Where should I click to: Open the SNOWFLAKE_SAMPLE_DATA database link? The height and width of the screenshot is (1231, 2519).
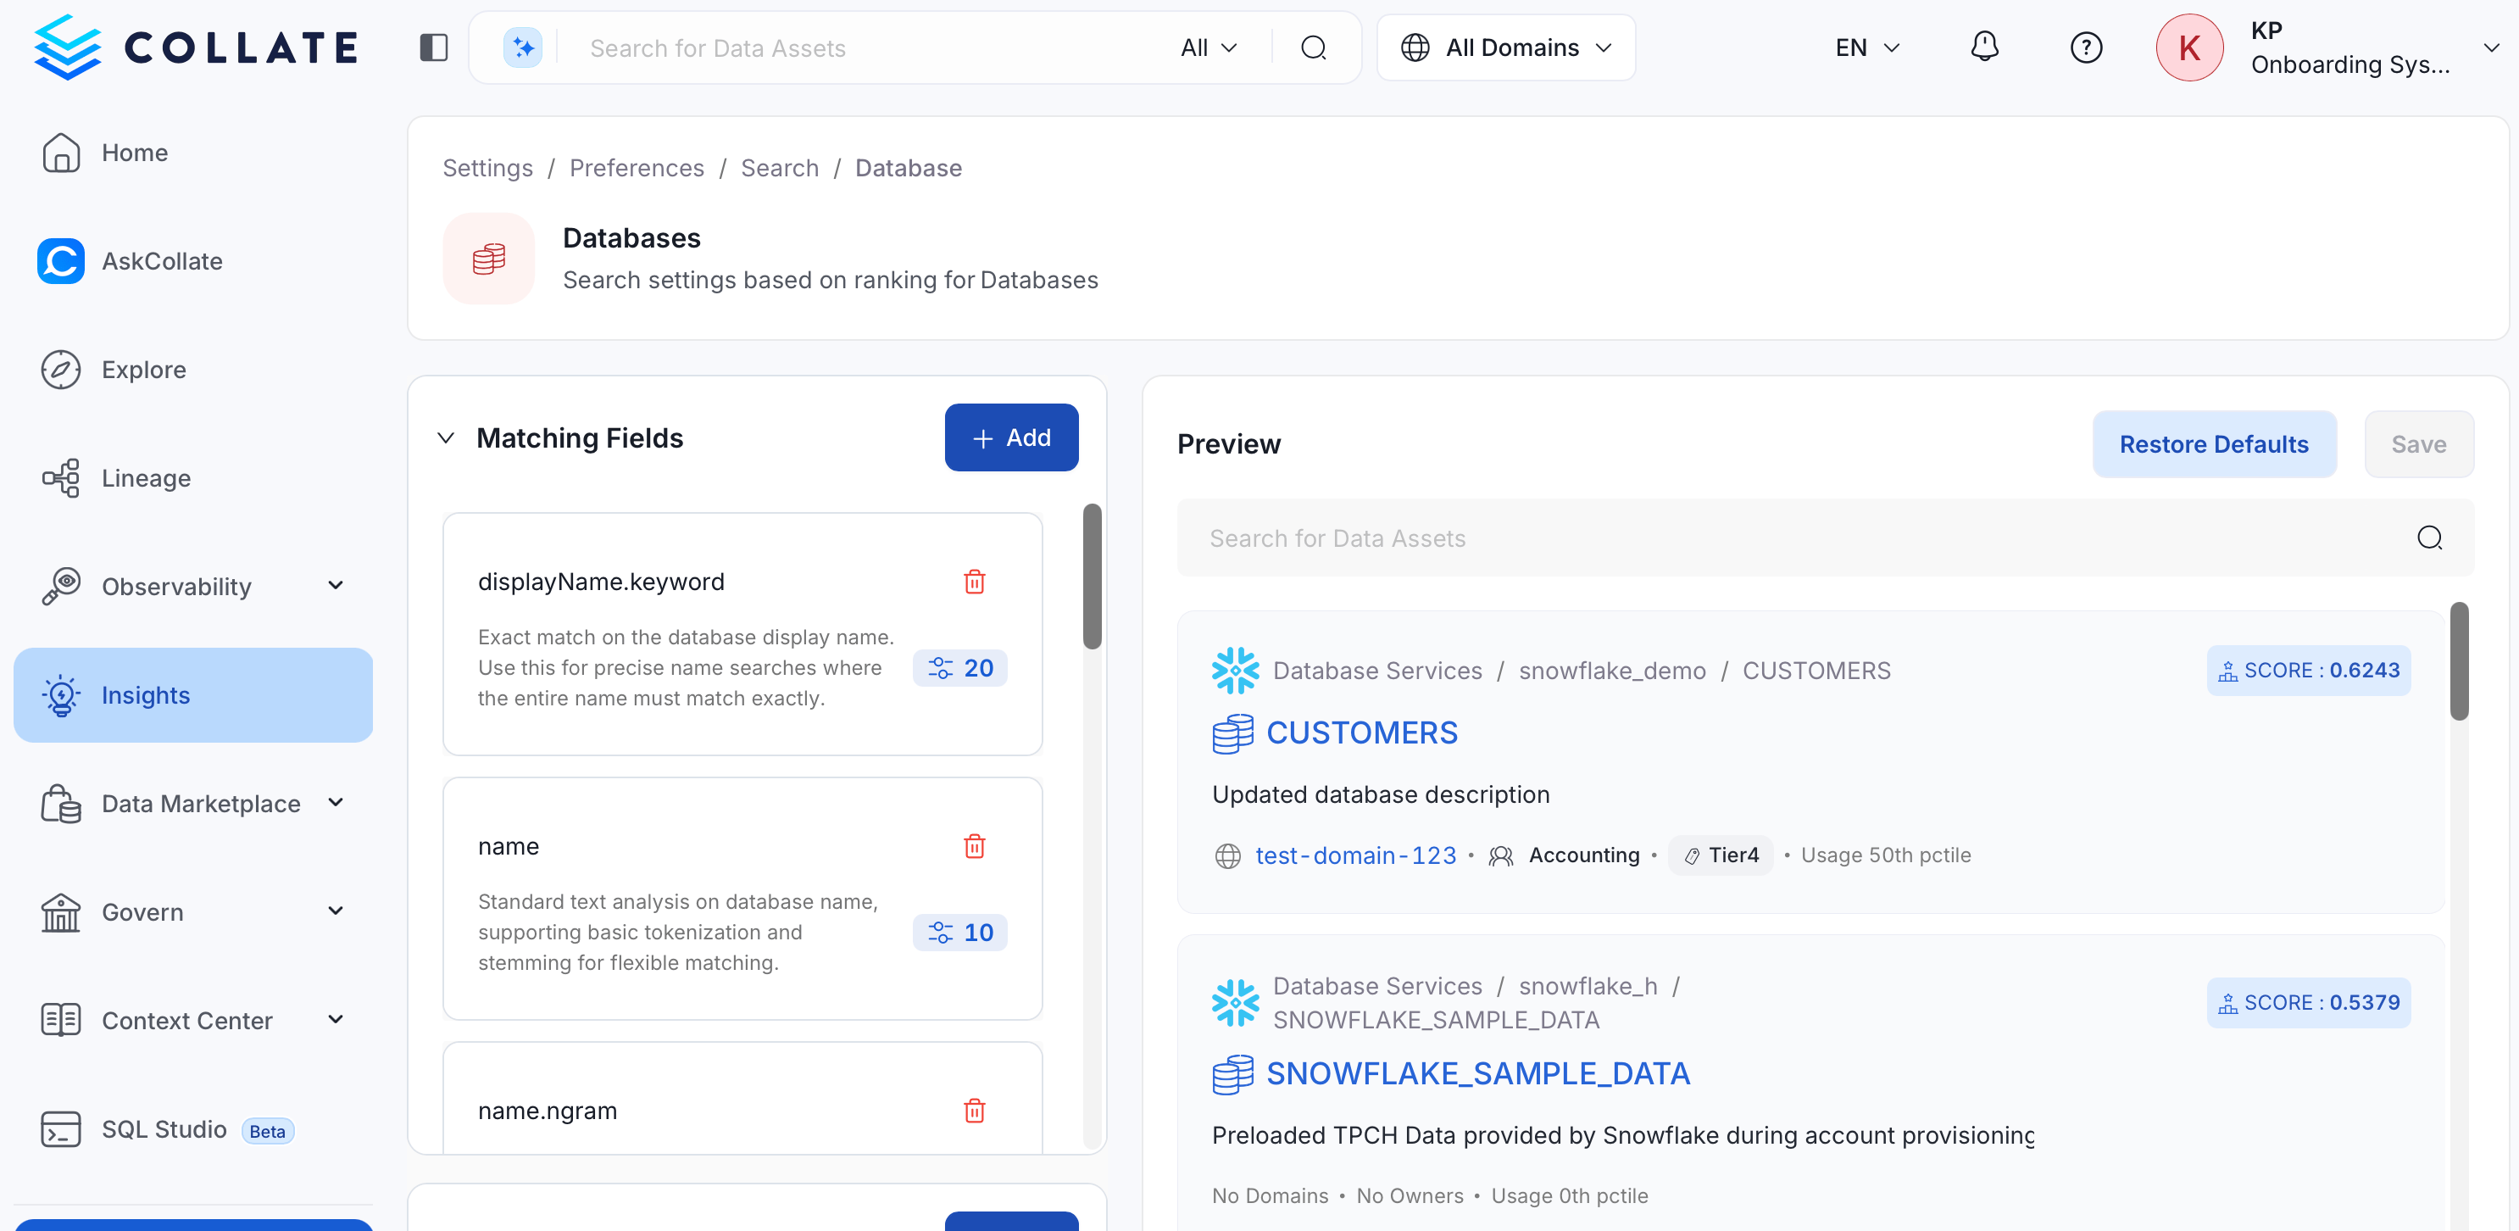pyautogui.click(x=1477, y=1073)
